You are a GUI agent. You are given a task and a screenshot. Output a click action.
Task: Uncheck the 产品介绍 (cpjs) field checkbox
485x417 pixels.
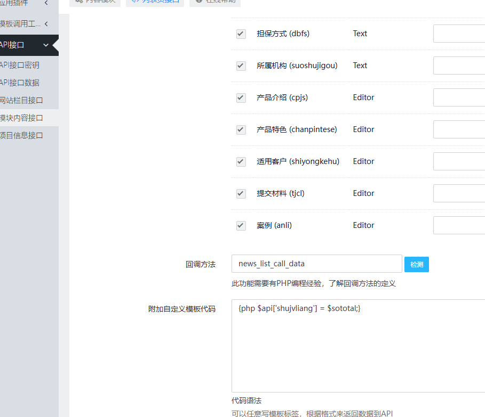241,97
